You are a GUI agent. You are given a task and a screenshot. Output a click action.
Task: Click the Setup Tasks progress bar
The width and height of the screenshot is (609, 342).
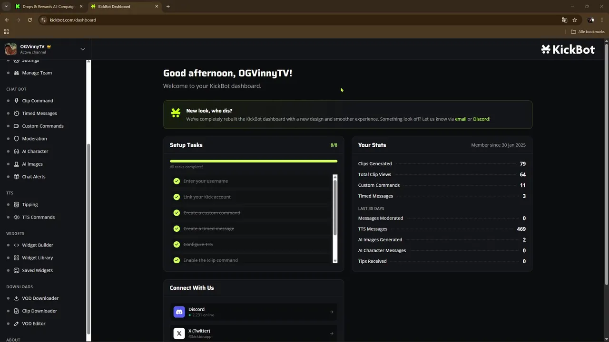coord(254,161)
